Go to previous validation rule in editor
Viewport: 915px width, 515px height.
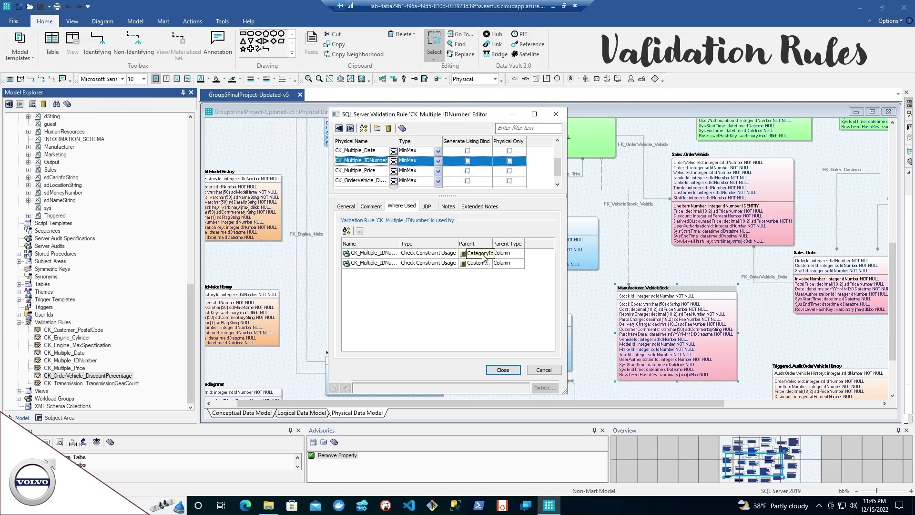coord(339,128)
